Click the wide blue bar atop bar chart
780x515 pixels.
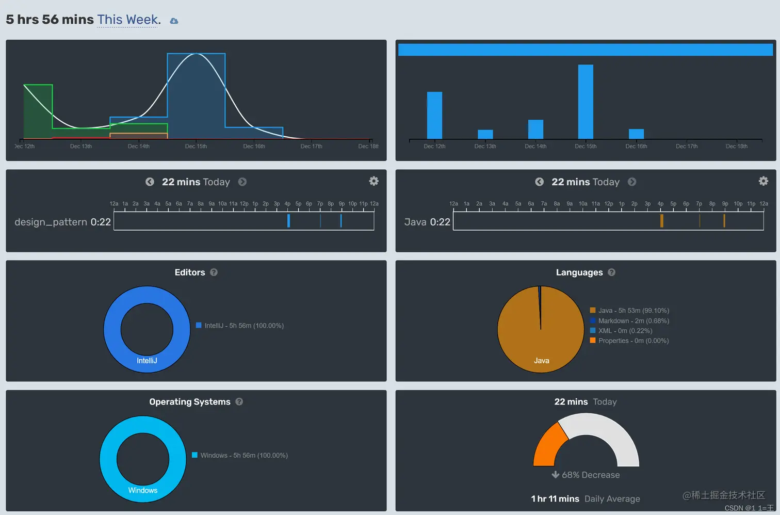(586, 50)
